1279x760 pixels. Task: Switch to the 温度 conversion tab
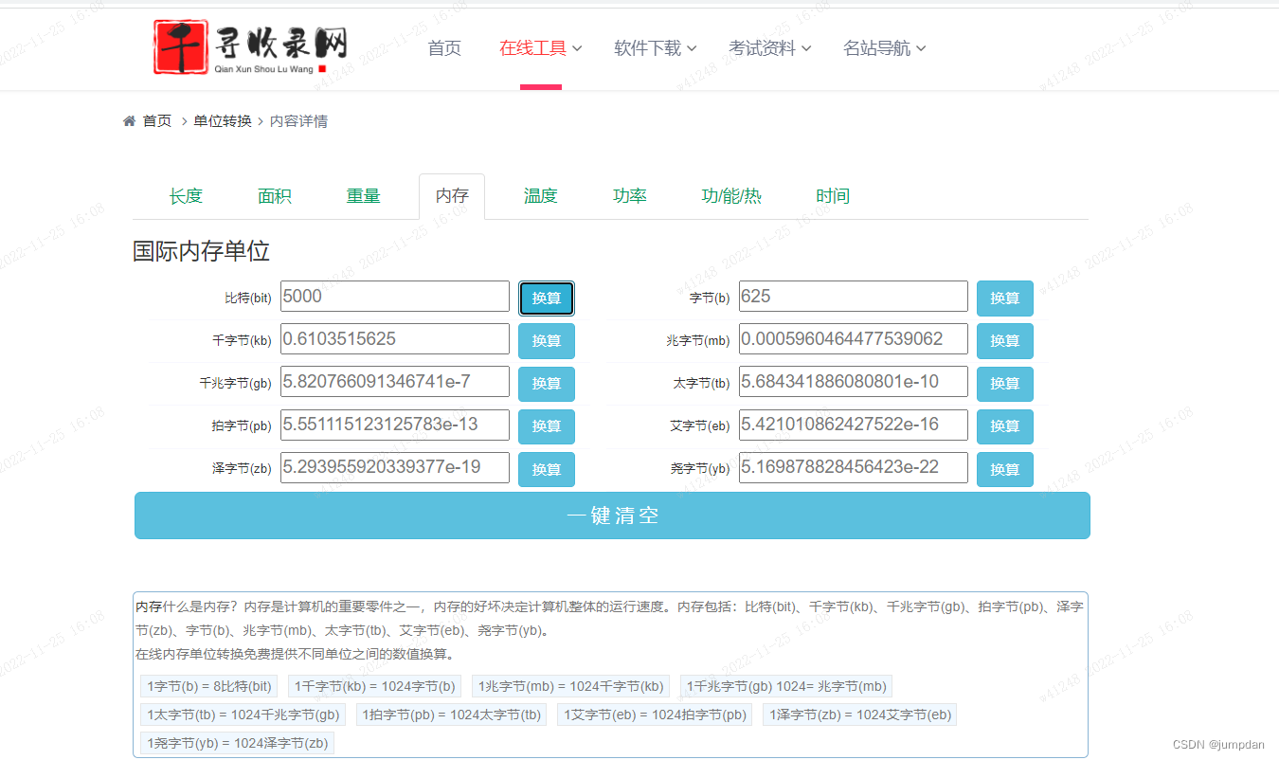pos(540,196)
